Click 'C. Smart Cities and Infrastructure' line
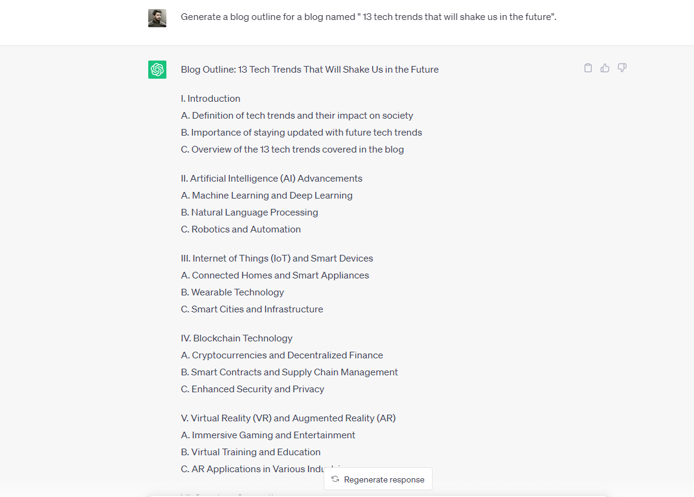Viewport: 694px width, 497px height. (252, 309)
